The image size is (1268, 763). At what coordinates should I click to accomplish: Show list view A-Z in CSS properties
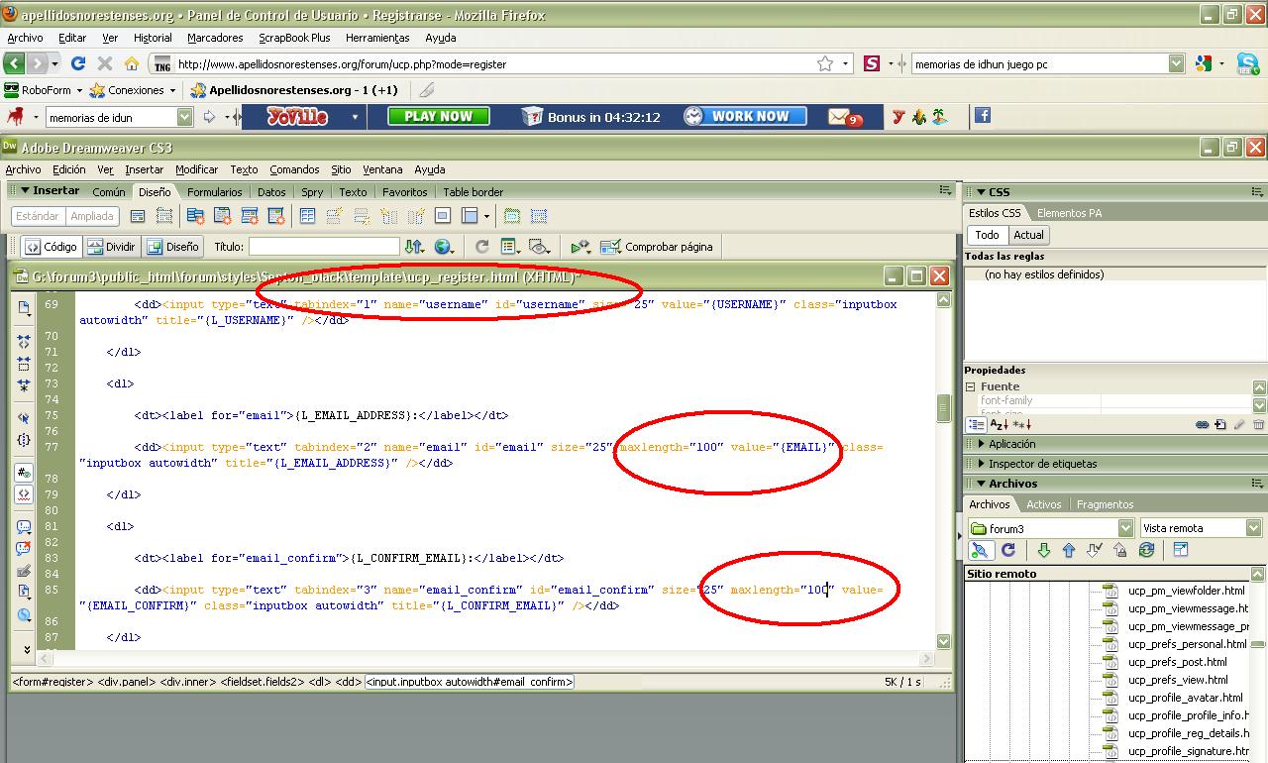click(x=999, y=424)
